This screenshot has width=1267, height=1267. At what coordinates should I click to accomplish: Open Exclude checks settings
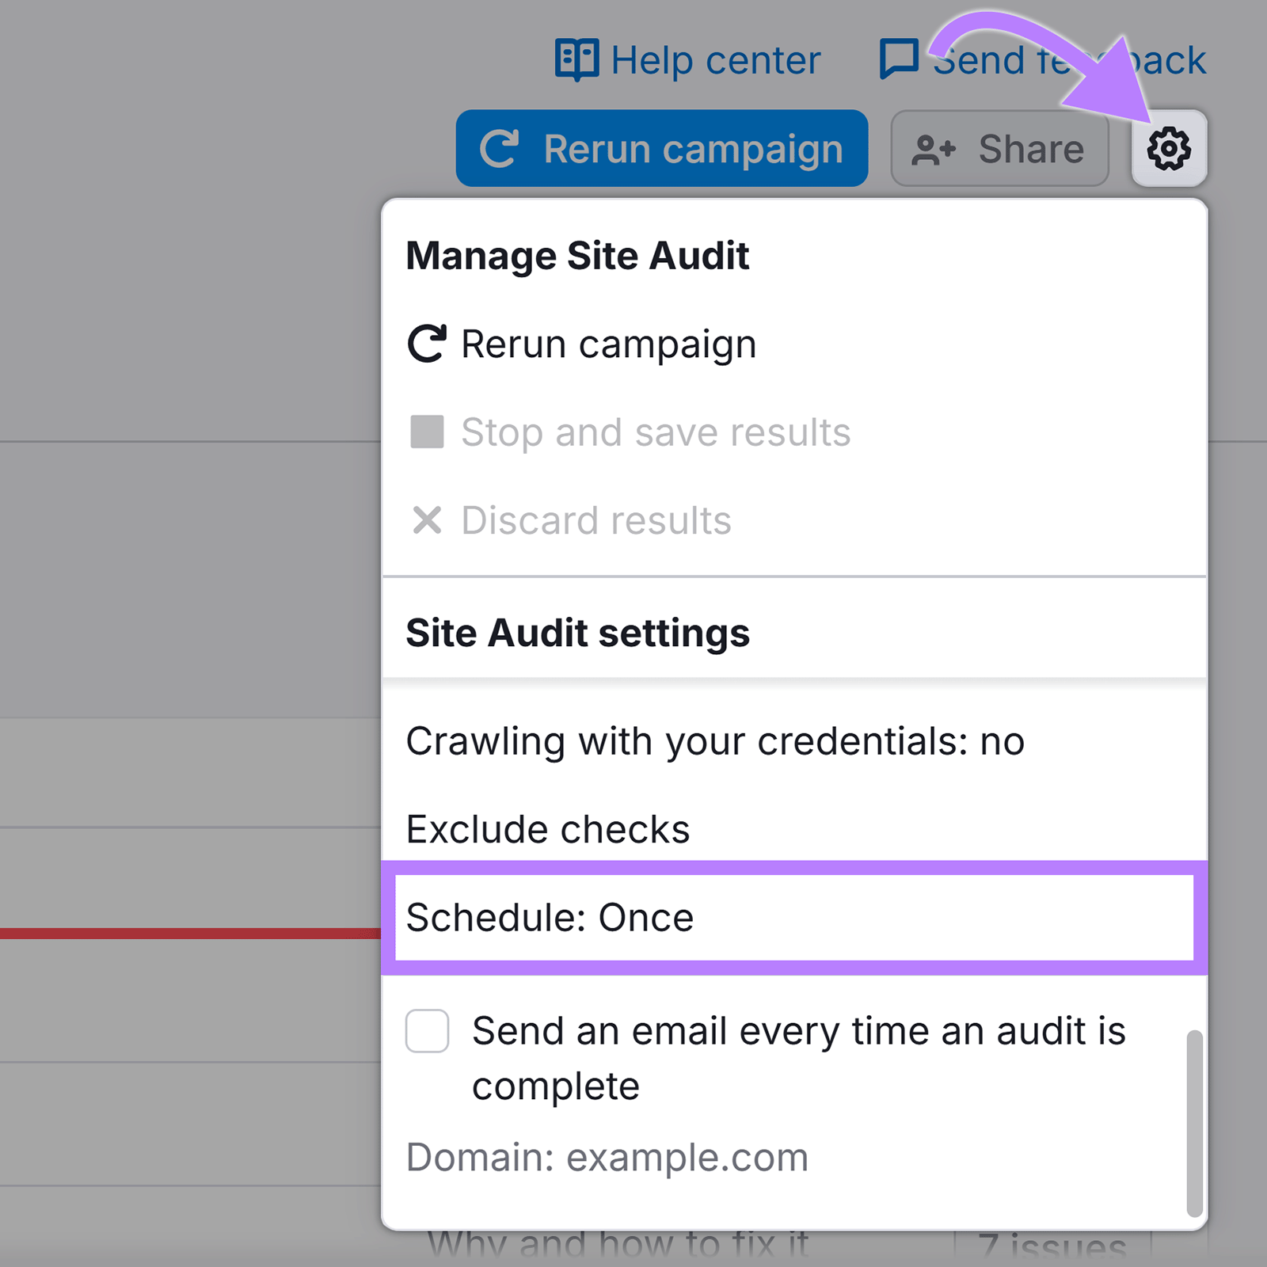coord(548,829)
